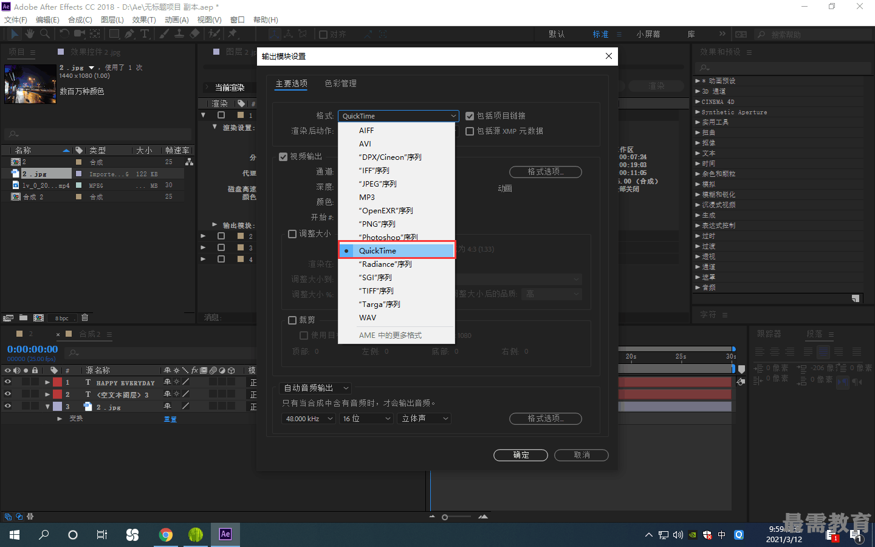Viewport: 875px width, 547px height.
Task: Click the taskbar search magnifier
Action: pos(44,535)
